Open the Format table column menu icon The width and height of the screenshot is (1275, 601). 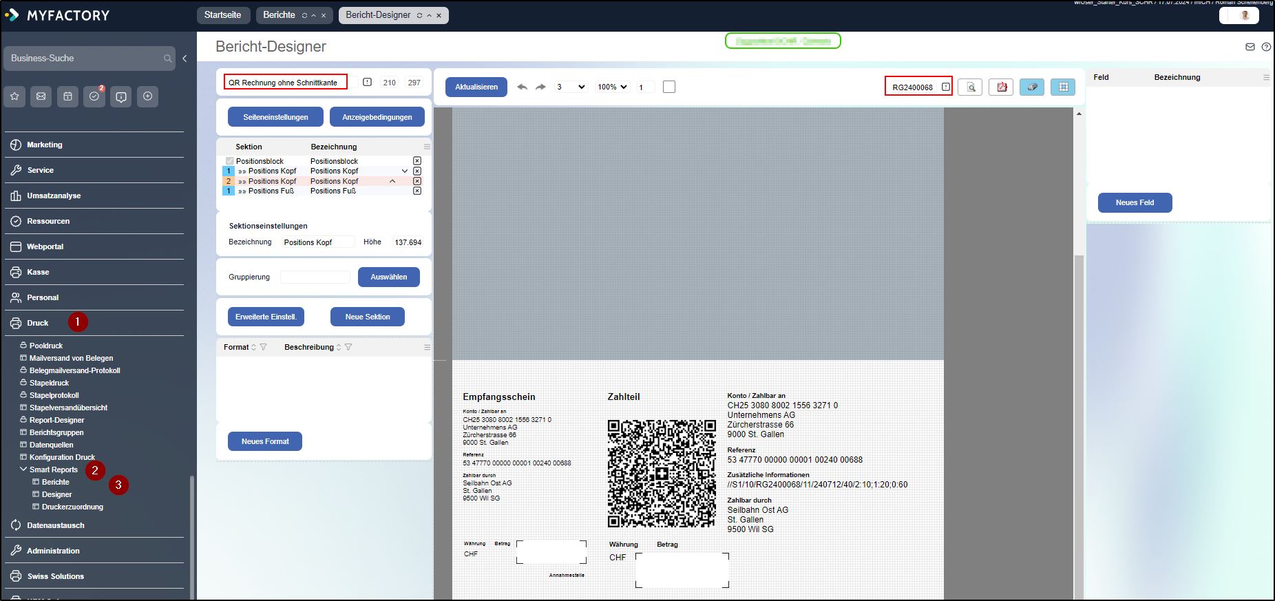[427, 347]
